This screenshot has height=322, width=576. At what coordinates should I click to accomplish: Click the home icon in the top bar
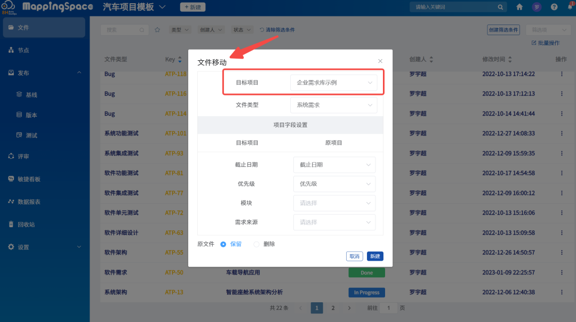pyautogui.click(x=519, y=7)
